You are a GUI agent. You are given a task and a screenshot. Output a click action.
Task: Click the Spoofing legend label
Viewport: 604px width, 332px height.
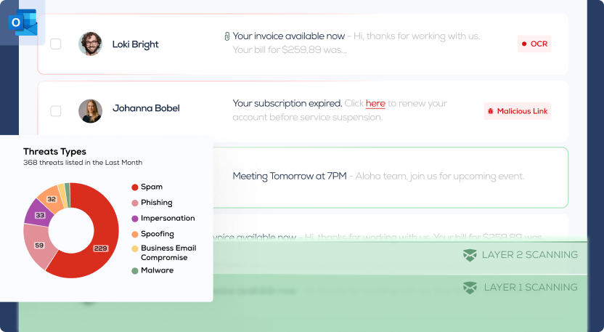[x=157, y=234]
